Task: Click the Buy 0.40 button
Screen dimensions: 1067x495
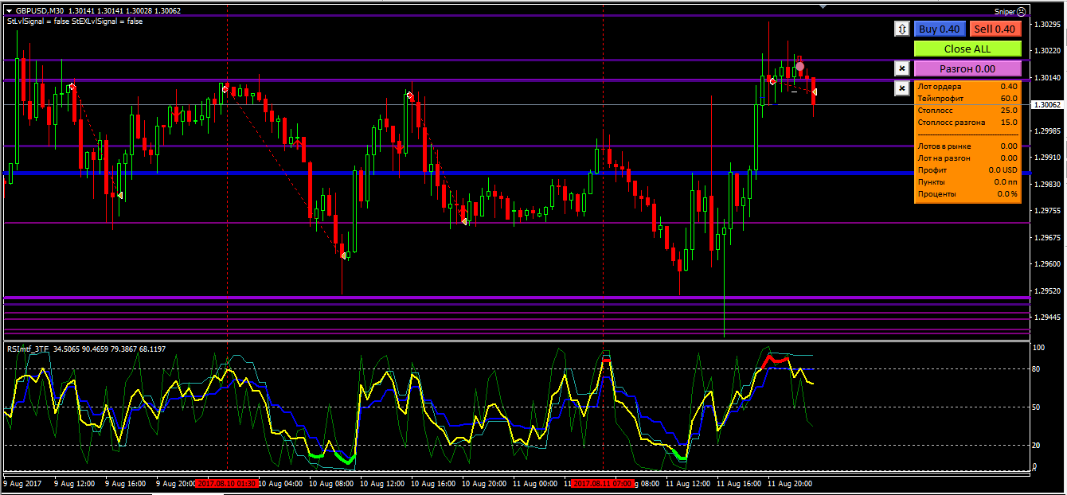Action: (x=940, y=29)
